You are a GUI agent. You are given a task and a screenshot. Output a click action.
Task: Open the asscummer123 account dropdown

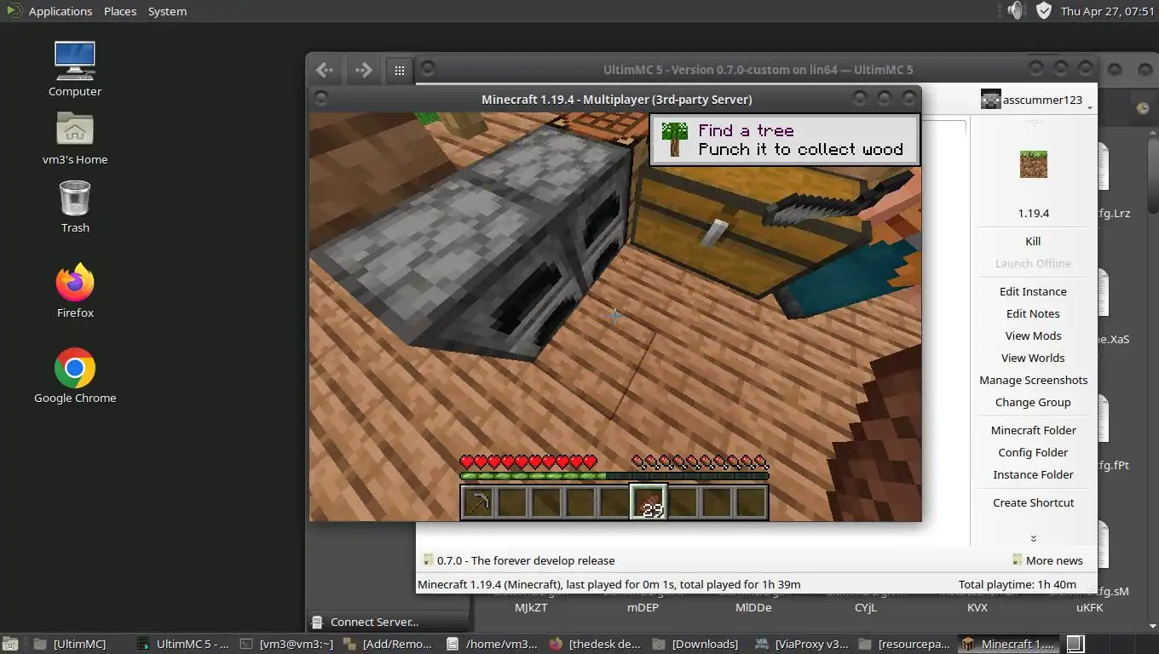click(1038, 100)
